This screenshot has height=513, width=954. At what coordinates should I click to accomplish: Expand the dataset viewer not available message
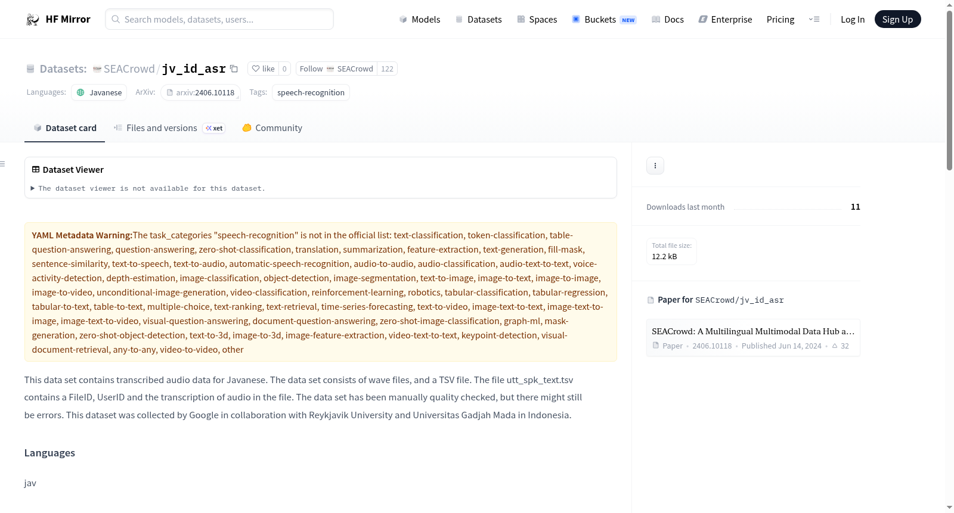[148, 188]
